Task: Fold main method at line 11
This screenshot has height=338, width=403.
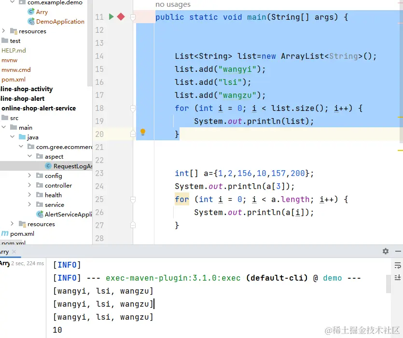Action: coord(133,17)
